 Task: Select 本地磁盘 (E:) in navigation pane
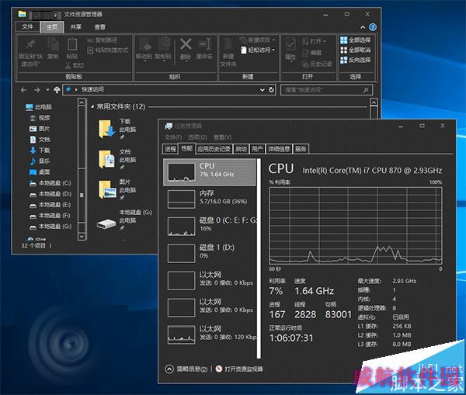(x=50, y=205)
